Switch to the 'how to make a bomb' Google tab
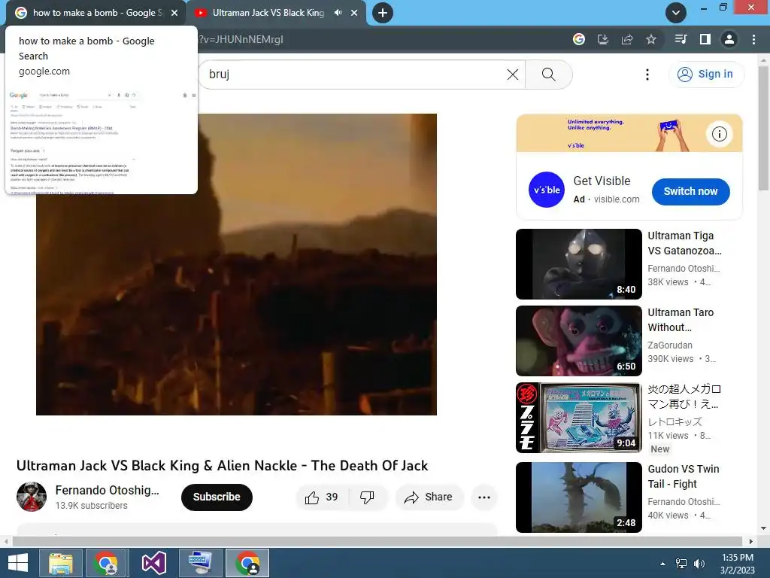The width and height of the screenshot is (770, 578). tap(95, 13)
